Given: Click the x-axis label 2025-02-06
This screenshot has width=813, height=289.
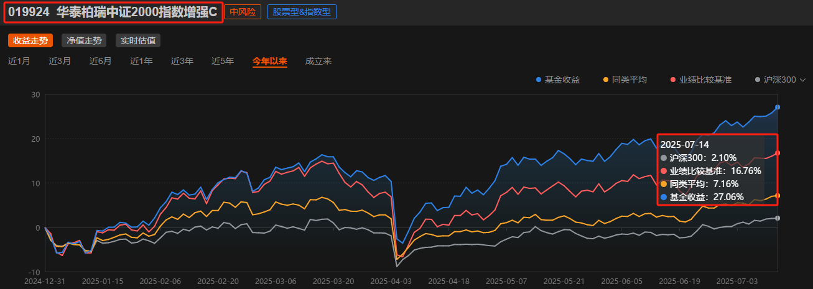Looking at the screenshot, I should [x=160, y=282].
